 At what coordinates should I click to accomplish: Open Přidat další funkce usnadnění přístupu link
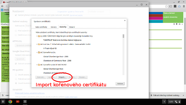tap(30, 93)
